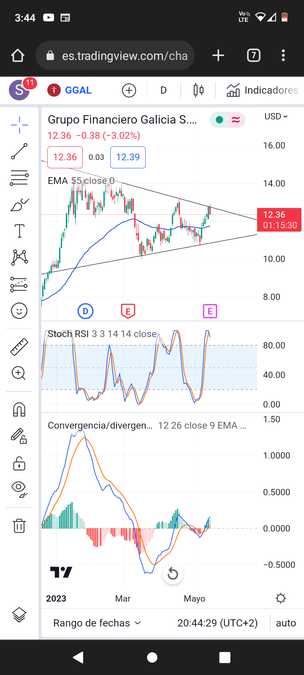Open the chart patterns tool
The width and height of the screenshot is (304, 675).
pos(19,257)
